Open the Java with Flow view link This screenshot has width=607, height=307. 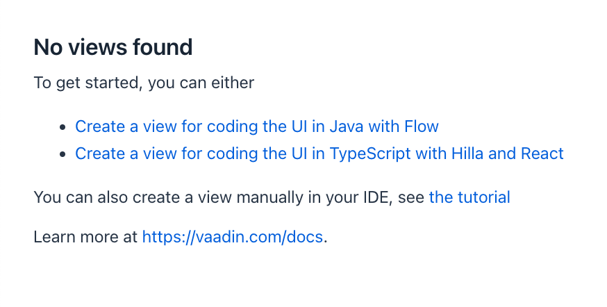(x=256, y=126)
